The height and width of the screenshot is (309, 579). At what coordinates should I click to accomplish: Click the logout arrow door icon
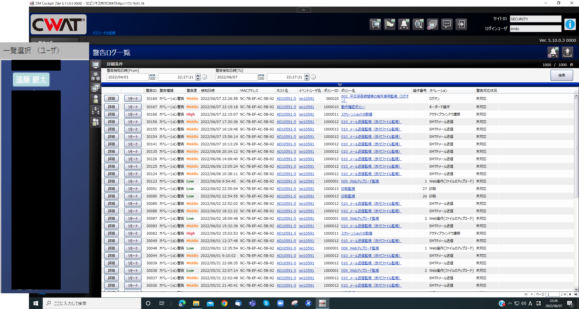461,24
